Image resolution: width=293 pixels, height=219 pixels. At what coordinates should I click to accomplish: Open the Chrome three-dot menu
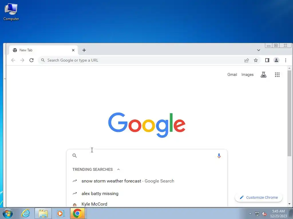286,60
